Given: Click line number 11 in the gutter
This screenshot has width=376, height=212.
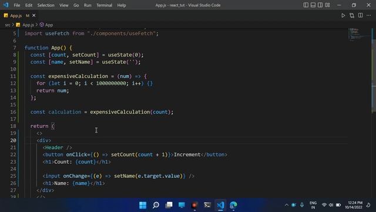Looking at the screenshot, I should click(x=13, y=77).
